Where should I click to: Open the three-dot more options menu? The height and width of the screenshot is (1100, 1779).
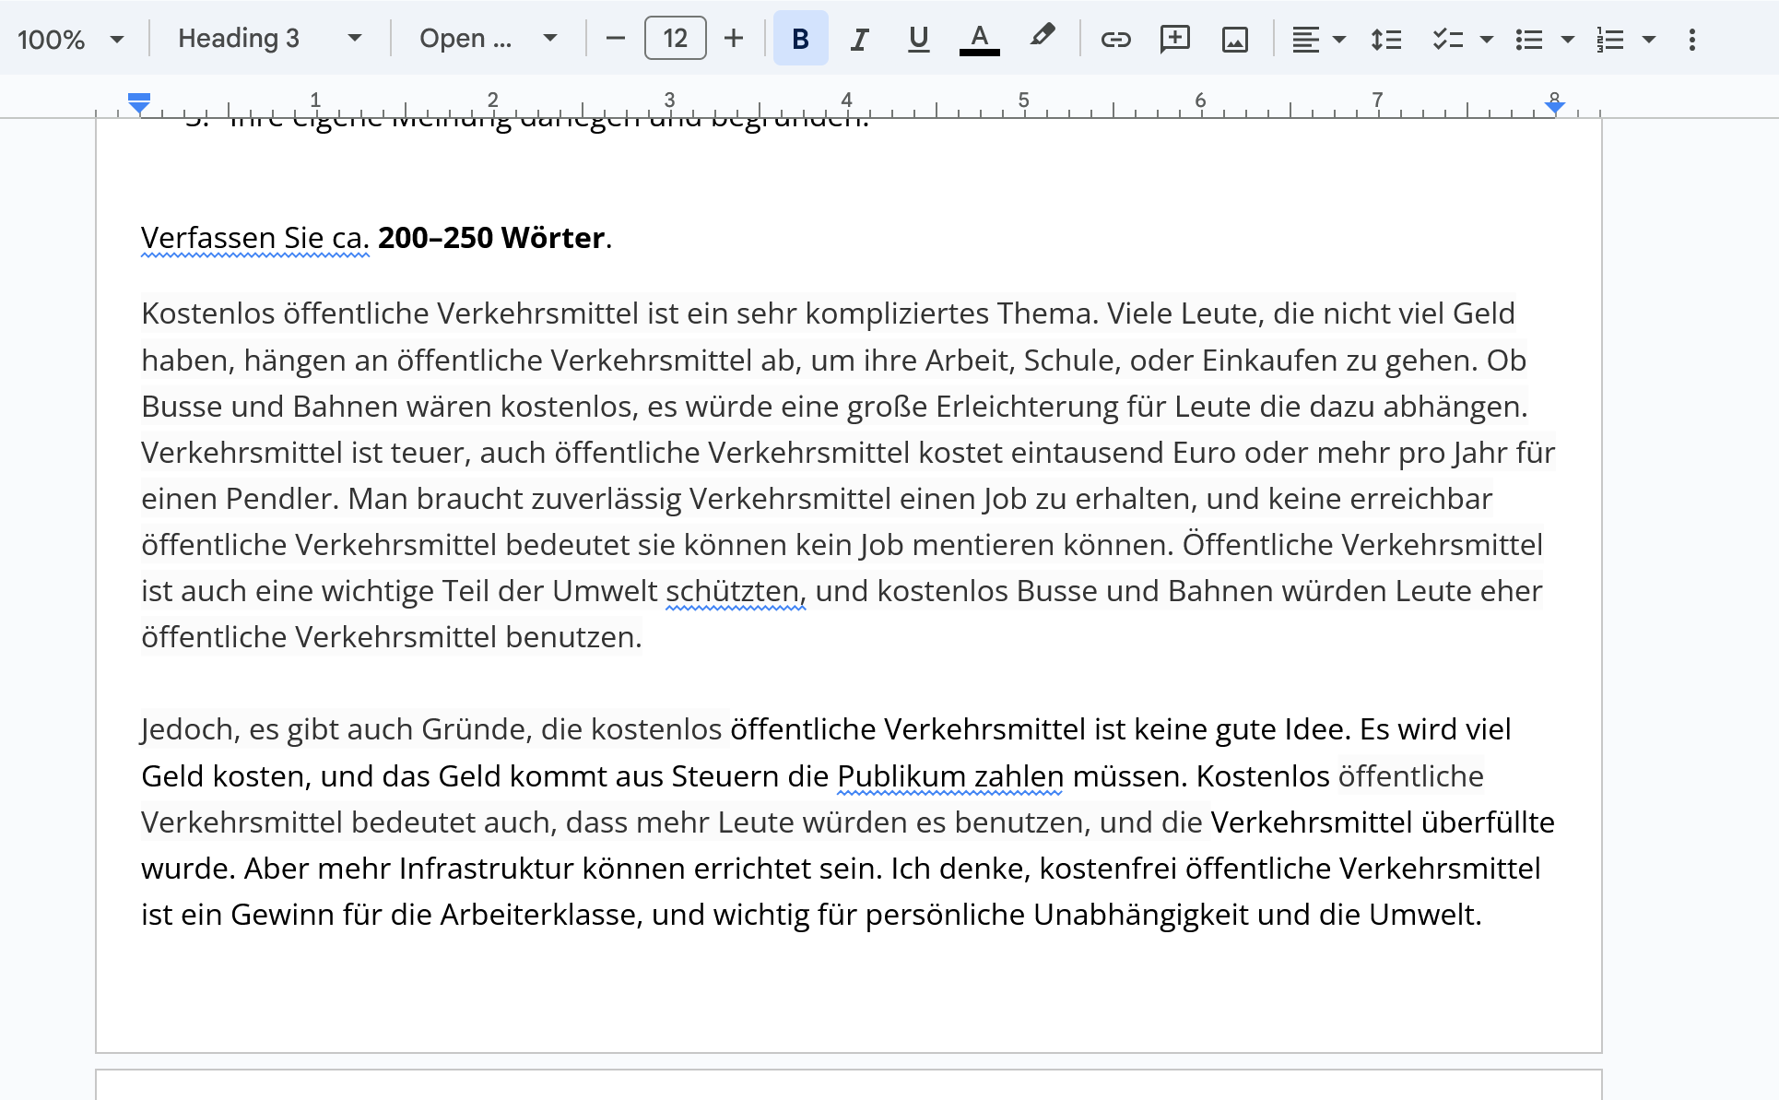[1691, 39]
